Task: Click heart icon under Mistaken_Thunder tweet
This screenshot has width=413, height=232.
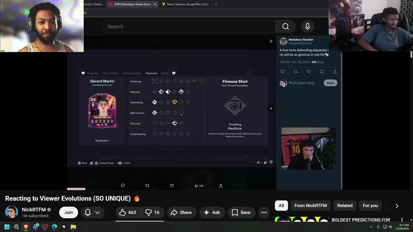Action: click(309, 72)
